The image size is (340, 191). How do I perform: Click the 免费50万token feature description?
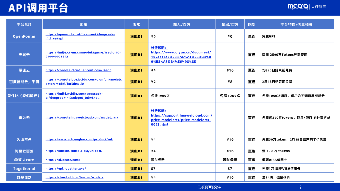coord(294,139)
